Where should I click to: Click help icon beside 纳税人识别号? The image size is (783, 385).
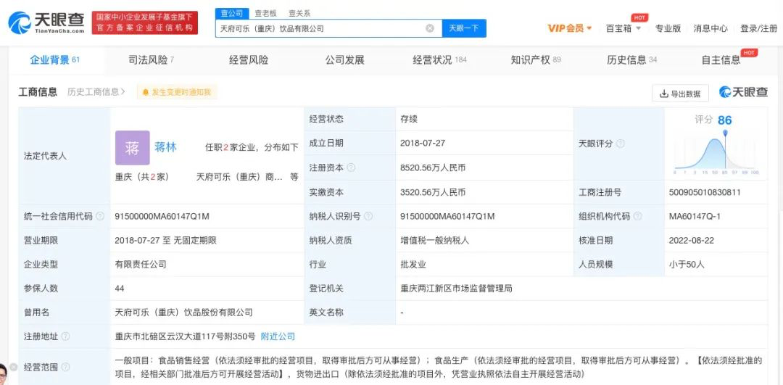pyautogui.click(x=368, y=216)
